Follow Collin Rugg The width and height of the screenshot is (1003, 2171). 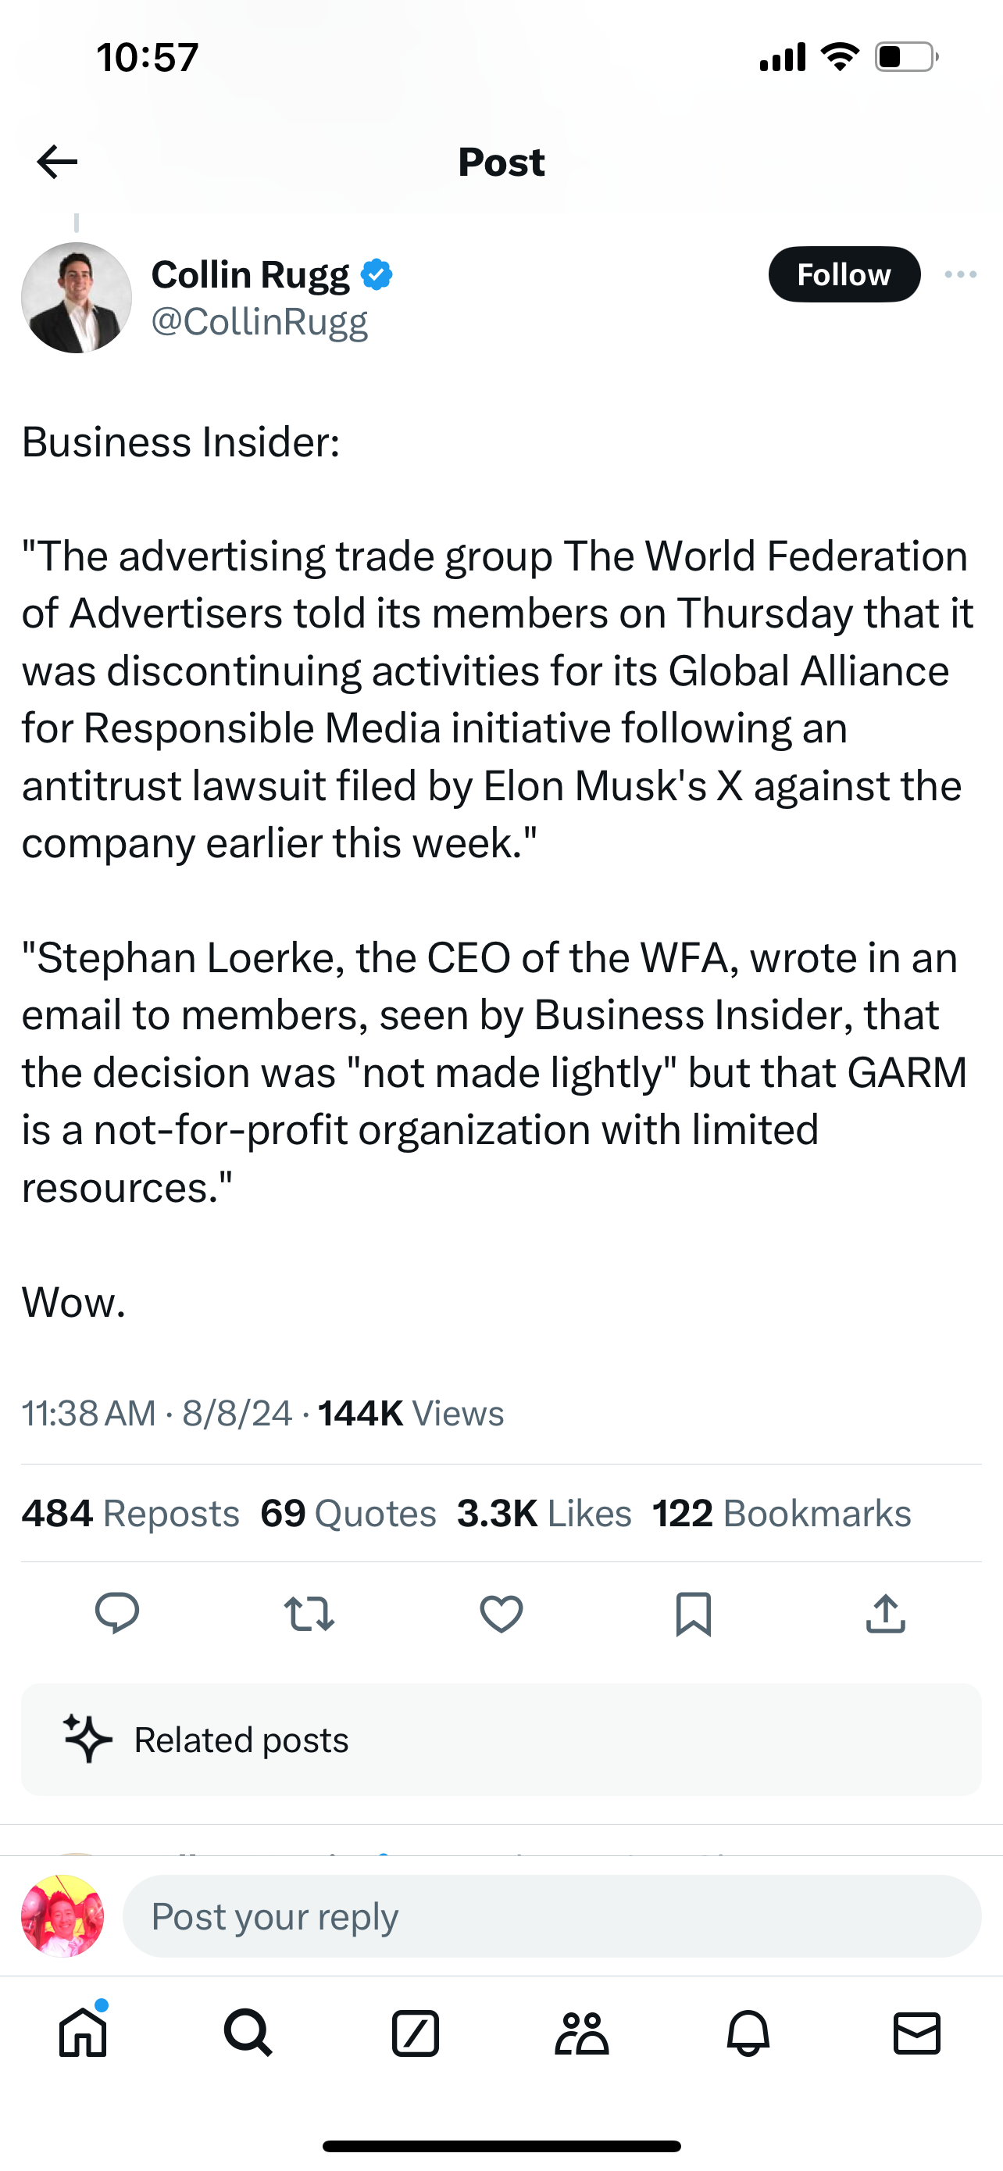pyautogui.click(x=844, y=275)
